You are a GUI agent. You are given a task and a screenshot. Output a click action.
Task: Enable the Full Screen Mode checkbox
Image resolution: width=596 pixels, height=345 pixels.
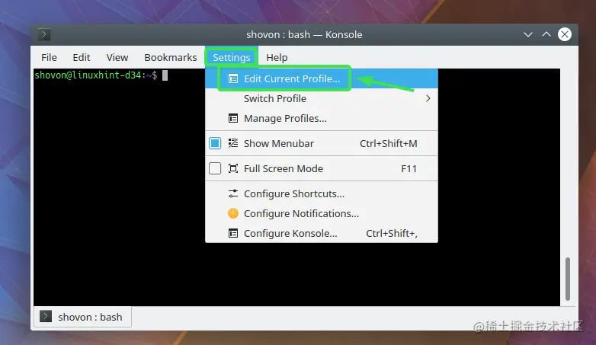coord(215,168)
